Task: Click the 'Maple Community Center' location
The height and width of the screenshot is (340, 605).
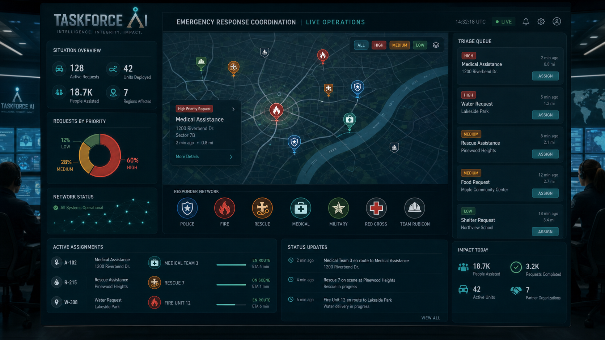Action: click(485, 190)
